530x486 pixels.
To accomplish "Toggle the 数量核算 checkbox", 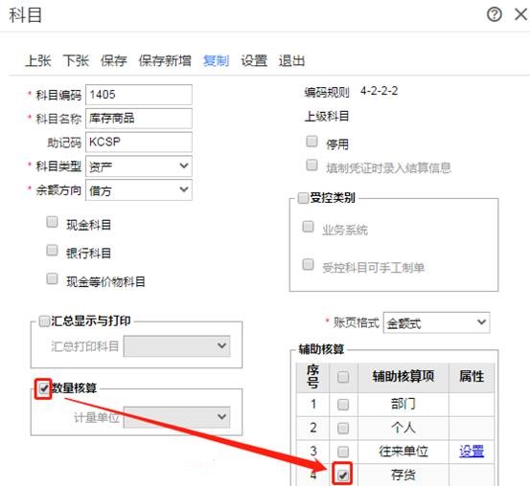I will (x=43, y=388).
